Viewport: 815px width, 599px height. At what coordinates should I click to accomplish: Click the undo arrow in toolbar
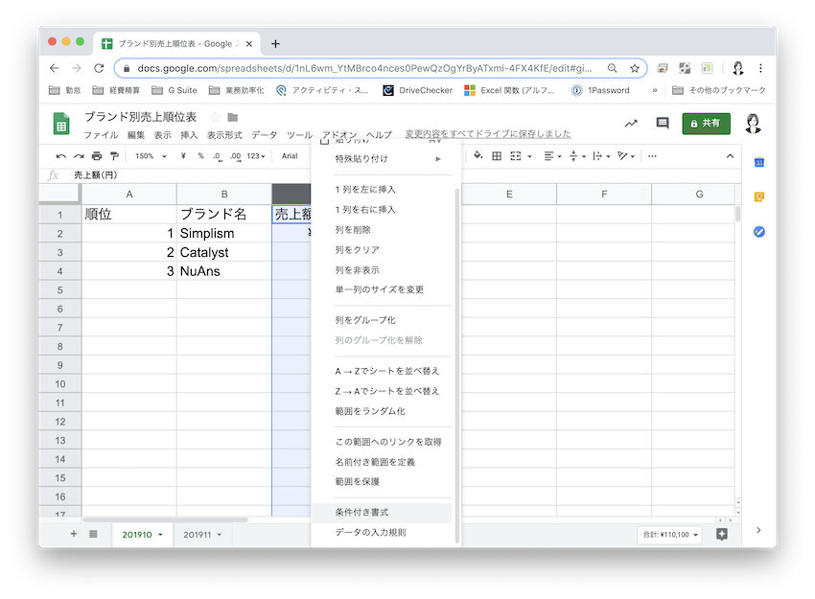[61, 156]
